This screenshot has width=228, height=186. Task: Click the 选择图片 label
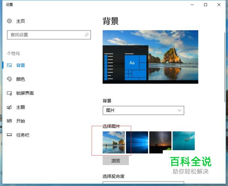[111, 126]
